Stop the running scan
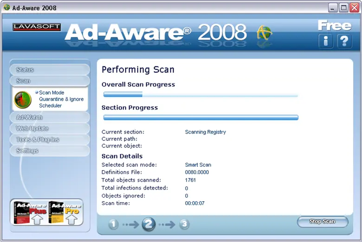 click(323, 222)
